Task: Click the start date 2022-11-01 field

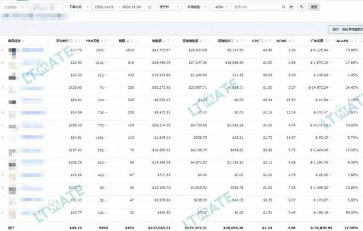Action: (104, 7)
